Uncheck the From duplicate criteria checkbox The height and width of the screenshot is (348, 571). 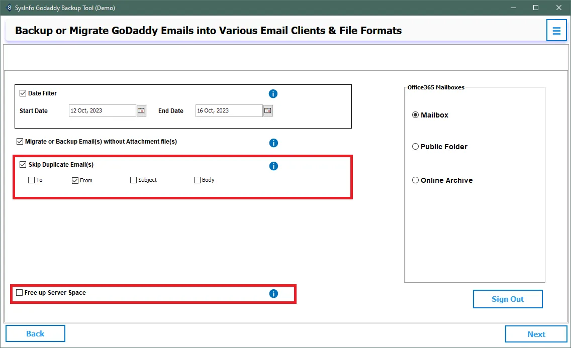coord(75,180)
